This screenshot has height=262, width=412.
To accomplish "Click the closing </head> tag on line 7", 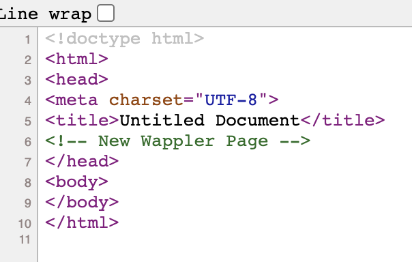I will tap(82, 161).
